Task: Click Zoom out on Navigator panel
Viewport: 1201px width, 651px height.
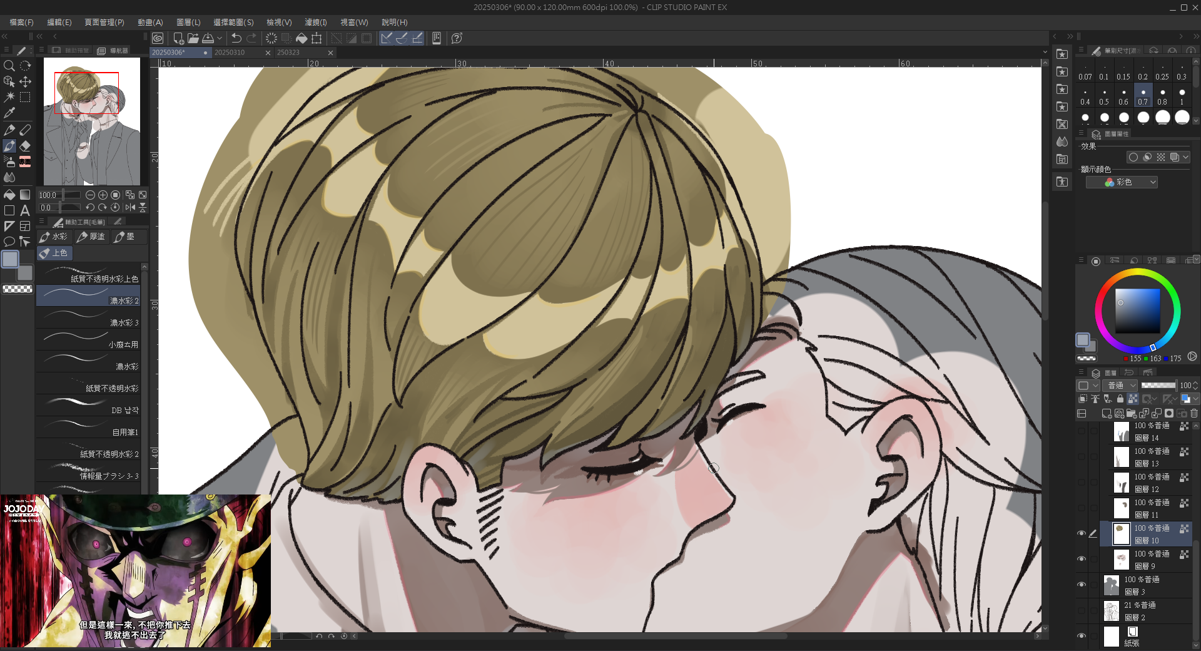Action: [90, 195]
